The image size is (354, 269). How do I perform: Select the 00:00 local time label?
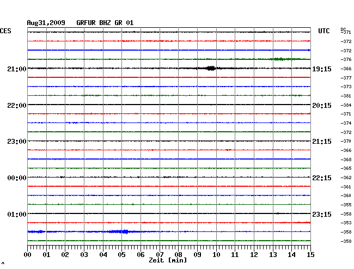pos(17,178)
